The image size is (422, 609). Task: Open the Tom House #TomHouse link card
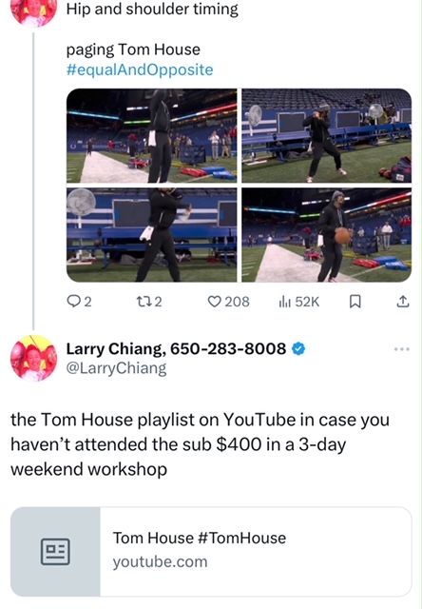pos(211,552)
